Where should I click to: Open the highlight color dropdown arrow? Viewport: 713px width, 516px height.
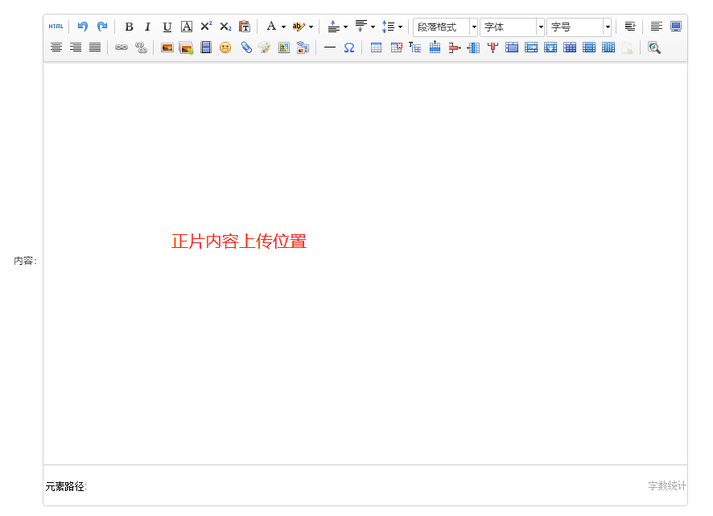311,27
